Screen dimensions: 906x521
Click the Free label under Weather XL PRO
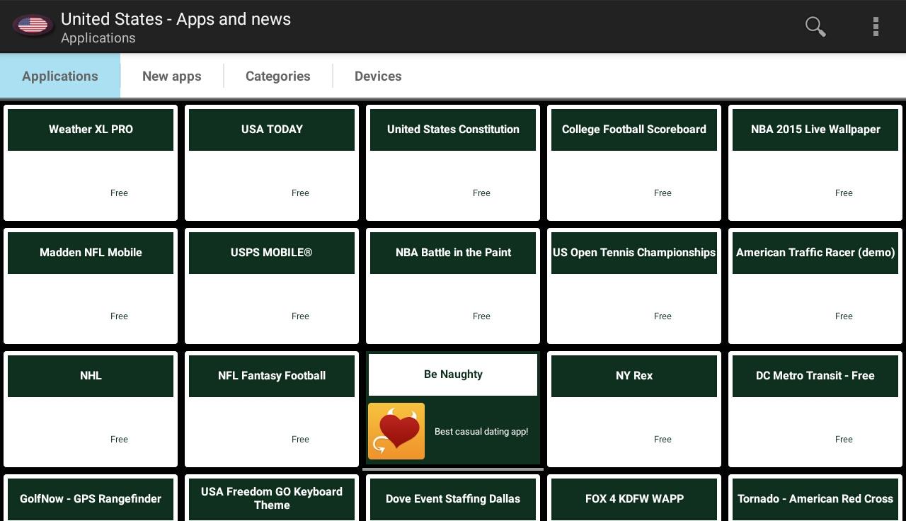pyautogui.click(x=119, y=193)
